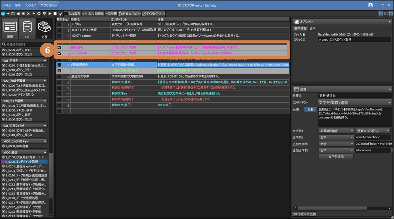Image resolution: width=394 pixels, height=219 pixels.
Task: Uncheck 無効 checkbox for 接続情報 row
Action: tap(59, 47)
